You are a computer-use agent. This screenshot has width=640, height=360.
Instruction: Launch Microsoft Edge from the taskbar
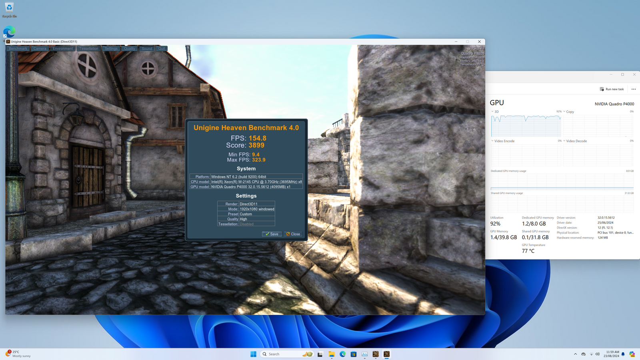pyautogui.click(x=343, y=354)
